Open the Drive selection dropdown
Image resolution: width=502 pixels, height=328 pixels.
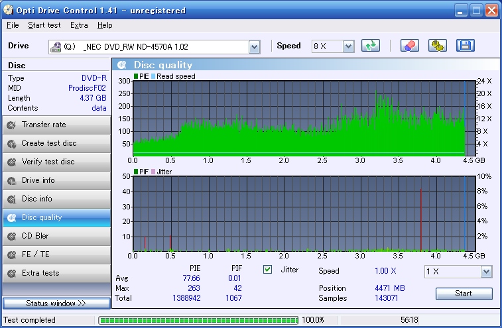[254, 47]
